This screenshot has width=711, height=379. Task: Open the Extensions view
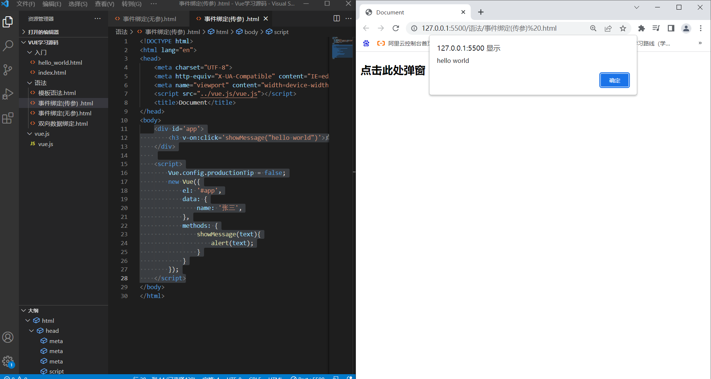[x=8, y=118]
